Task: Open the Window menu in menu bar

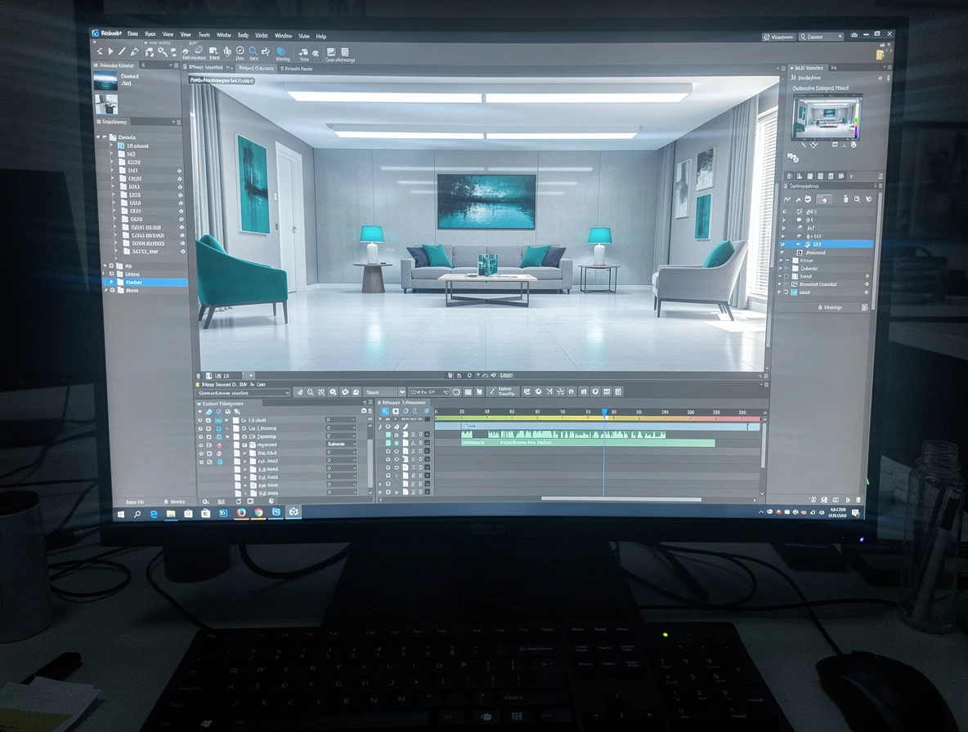Action: tap(283, 37)
